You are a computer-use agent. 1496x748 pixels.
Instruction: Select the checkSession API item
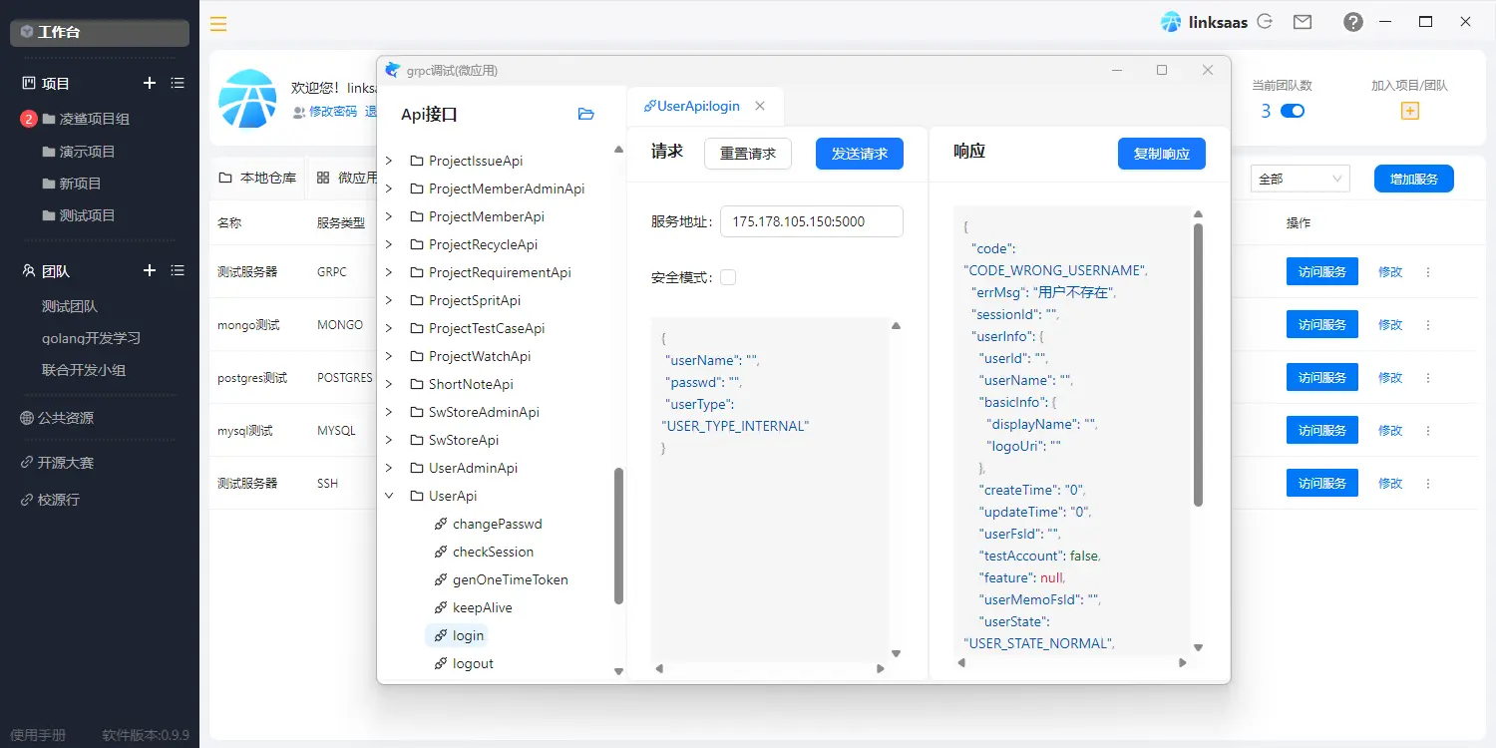pos(493,552)
